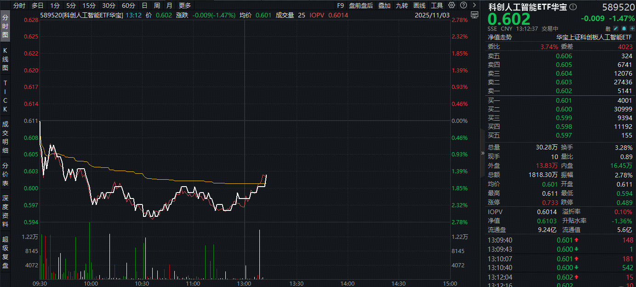Viewport: 636px width, 287px height.
Task: Open the settings gear in the toolbar
Action: pyautogui.click(x=451, y=6)
